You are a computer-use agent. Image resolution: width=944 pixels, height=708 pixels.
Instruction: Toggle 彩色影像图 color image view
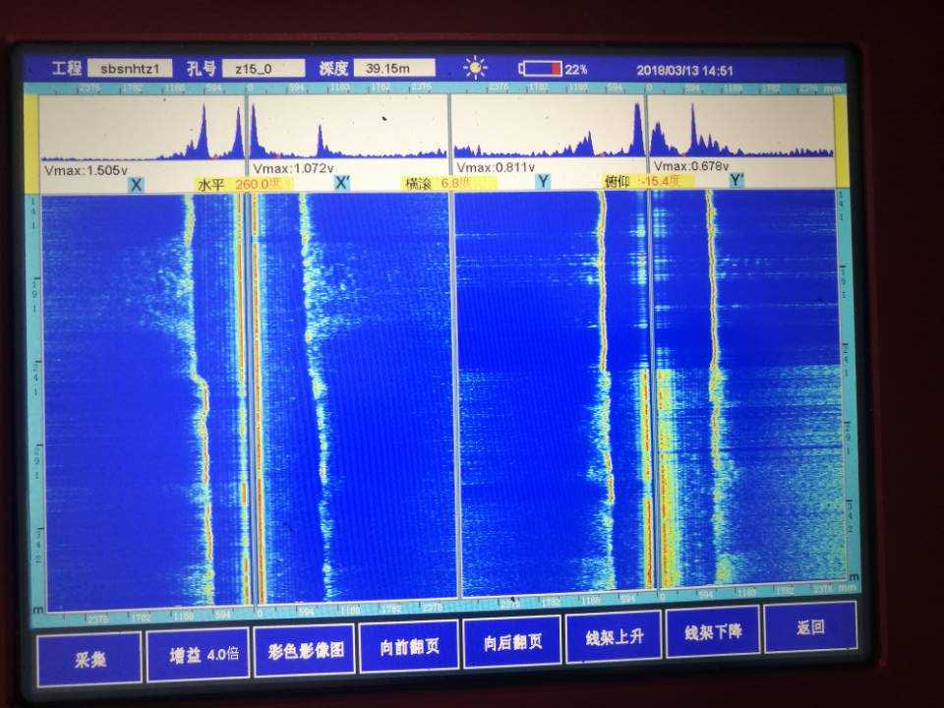coord(304,650)
